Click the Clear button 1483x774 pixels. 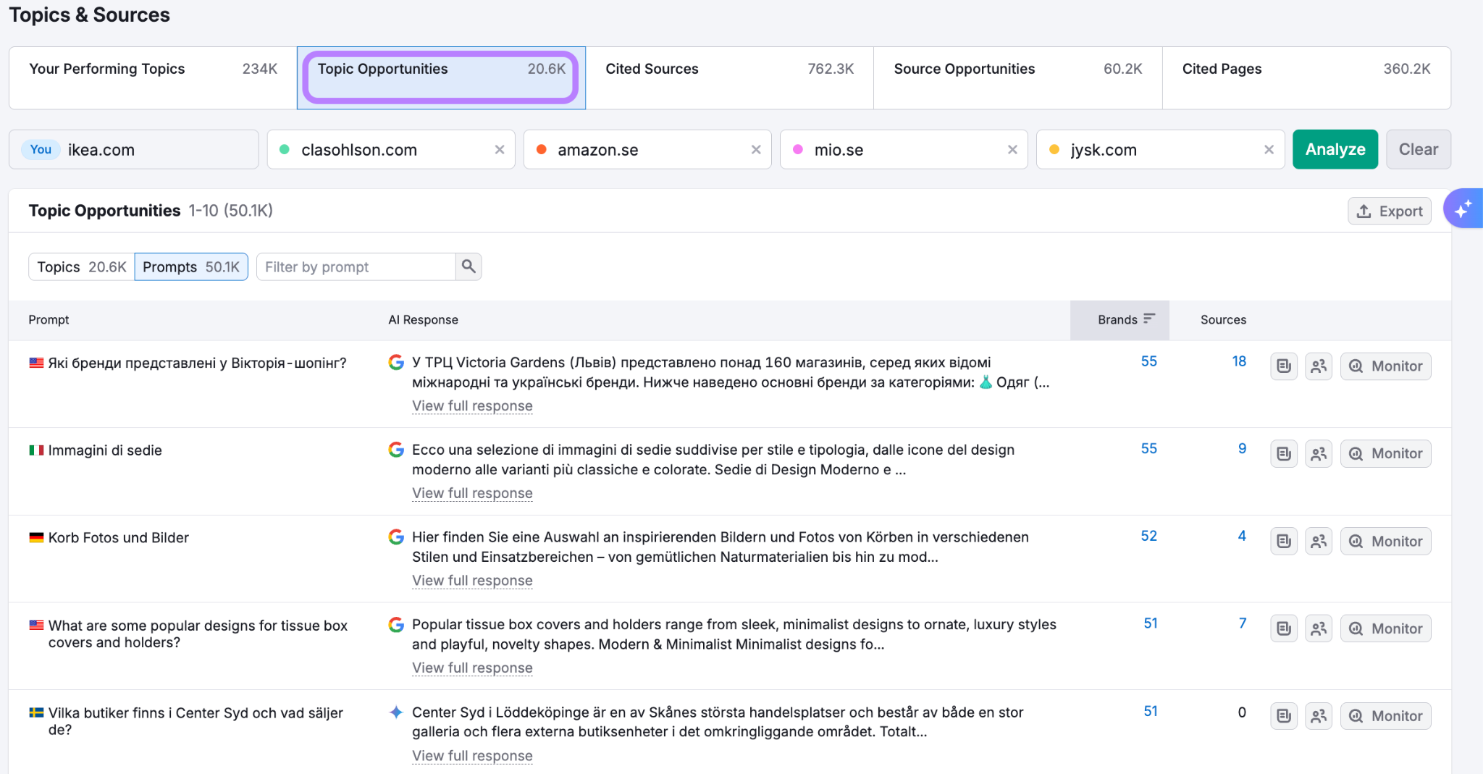[x=1418, y=149]
